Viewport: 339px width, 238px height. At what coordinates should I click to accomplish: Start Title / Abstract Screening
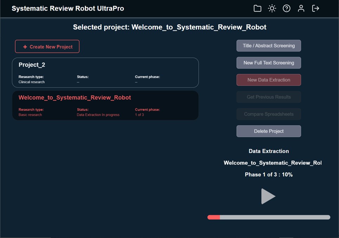pyautogui.click(x=269, y=46)
